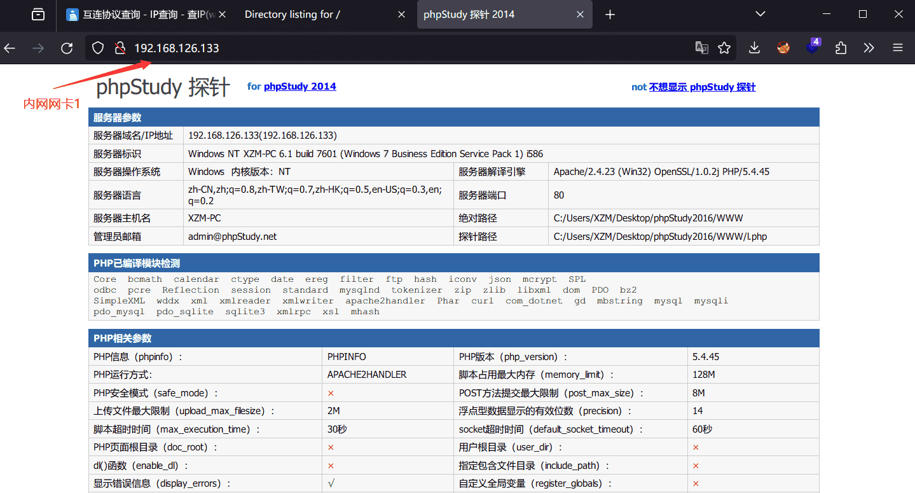Bookmark this page with the star
Screen dimensions: 915x493
click(724, 48)
